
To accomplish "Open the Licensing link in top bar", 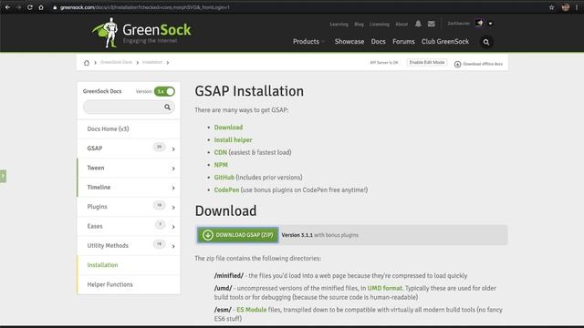I will pyautogui.click(x=380, y=25).
